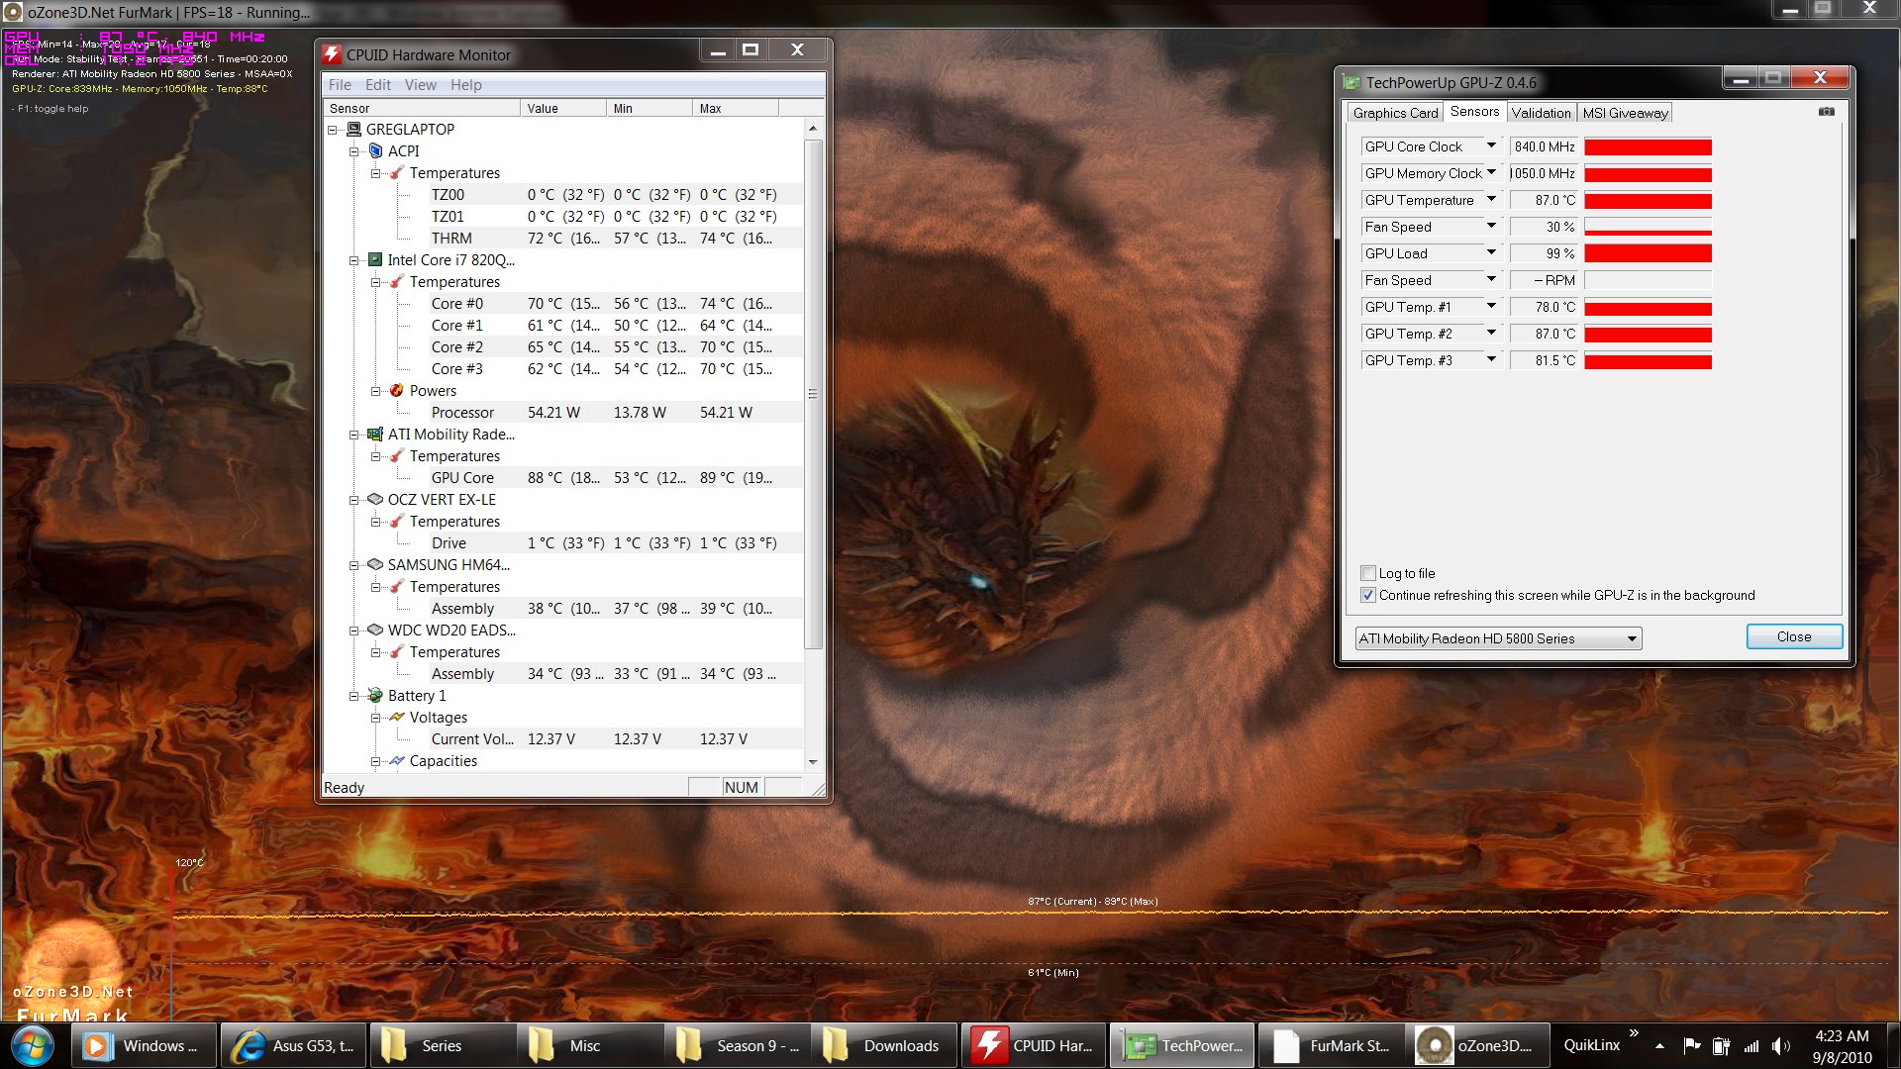Open the File menu in Hardware Monitor
Screen dimensions: 1901x1069
point(340,85)
